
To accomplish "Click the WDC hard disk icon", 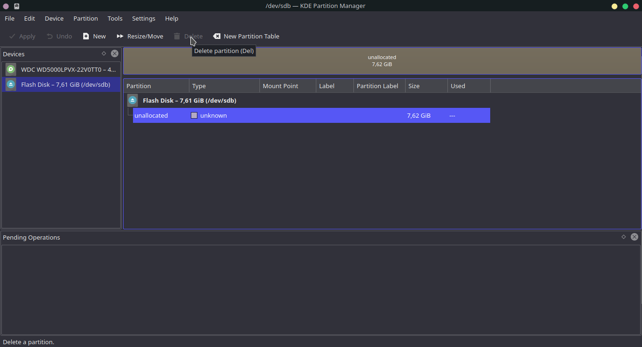I will click(11, 69).
